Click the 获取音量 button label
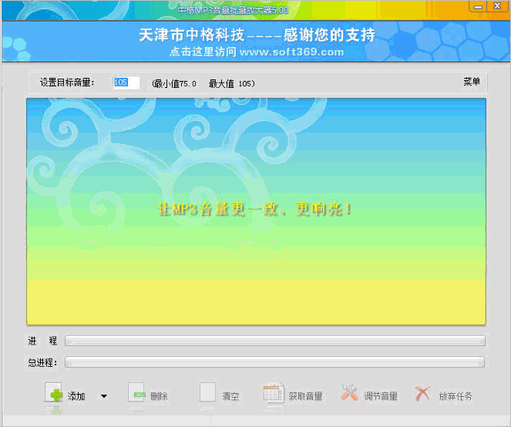The height and width of the screenshot is (427, 511). (305, 396)
